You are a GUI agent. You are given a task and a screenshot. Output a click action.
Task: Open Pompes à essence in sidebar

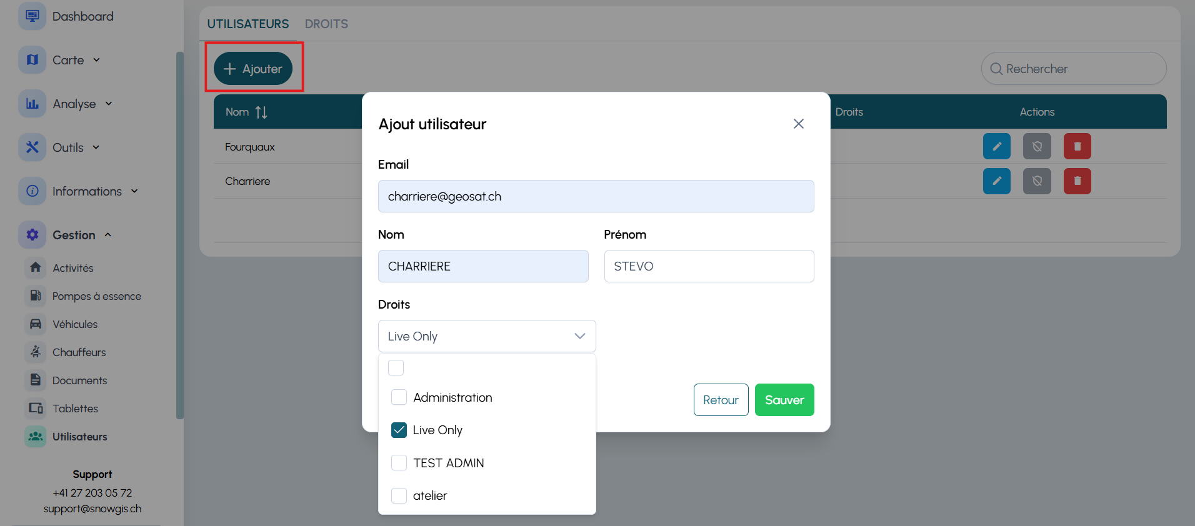tap(96, 296)
